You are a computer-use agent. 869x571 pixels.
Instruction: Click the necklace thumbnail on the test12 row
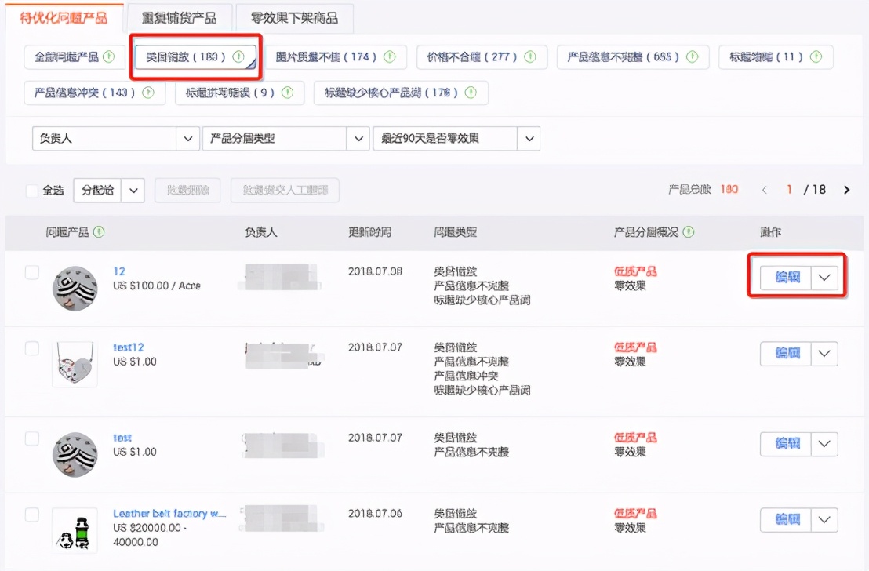pos(74,365)
